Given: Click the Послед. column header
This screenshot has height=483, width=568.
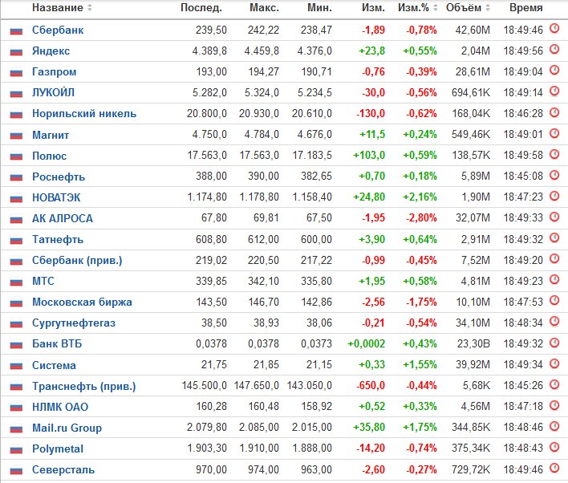Looking at the screenshot, I should 201,7.
